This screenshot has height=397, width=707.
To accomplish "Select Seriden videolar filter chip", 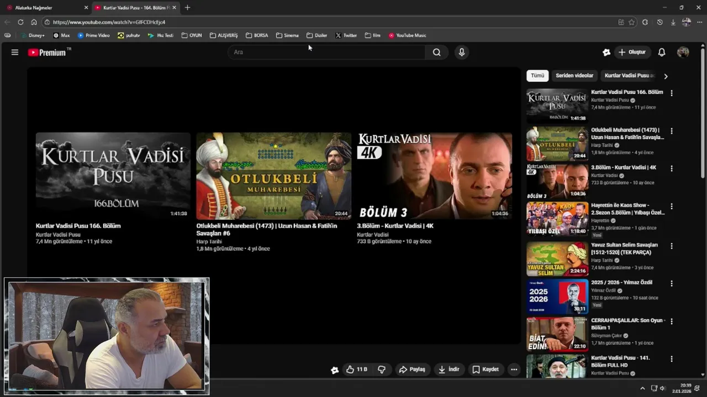I will pyautogui.click(x=574, y=76).
